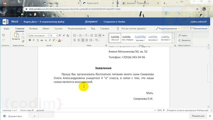Image resolution: width=213 pixels, height=120 pixels.
Task: Apply red font color
Action: pos(59,40)
